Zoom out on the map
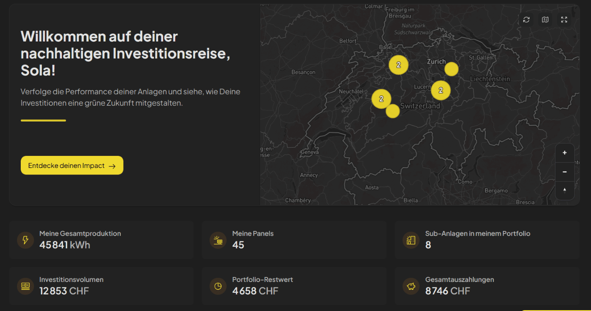Image resolution: width=591 pixels, height=311 pixels. (x=565, y=172)
